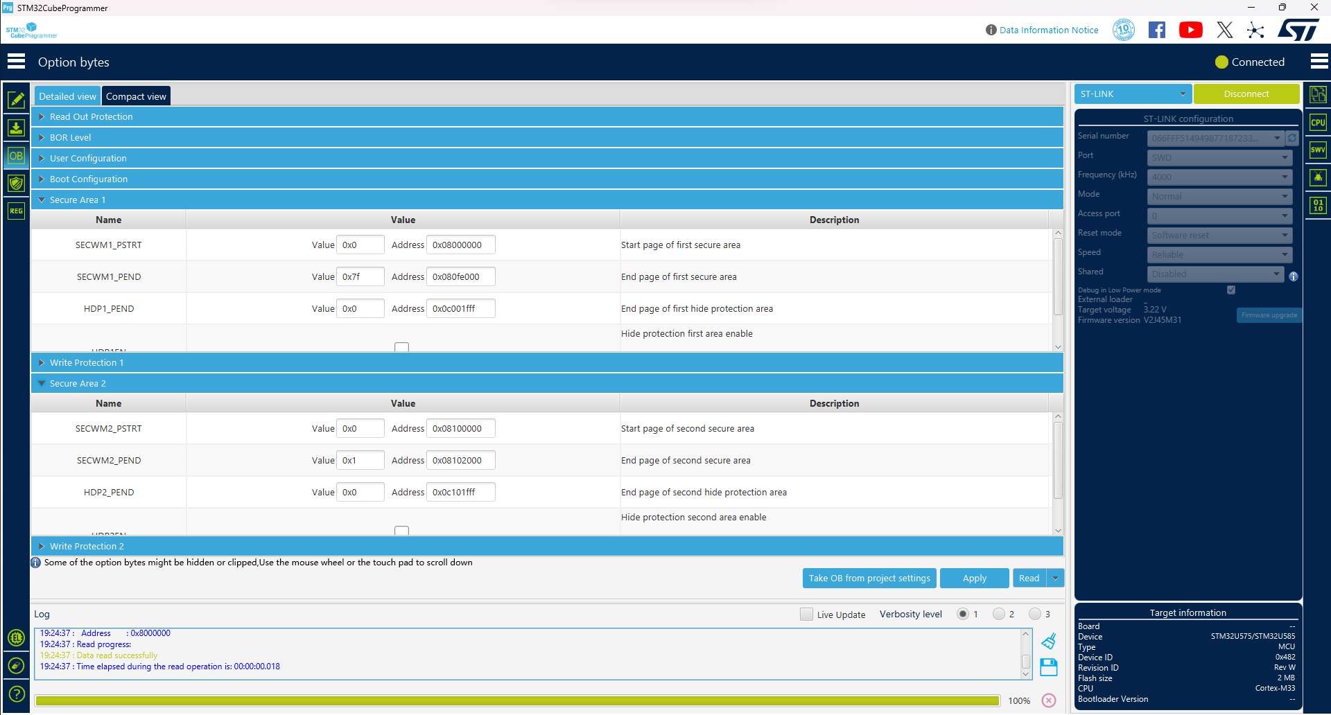The image size is (1331, 715).
Task: Open the hamburger menu next to Option bytes
Action: (x=16, y=61)
